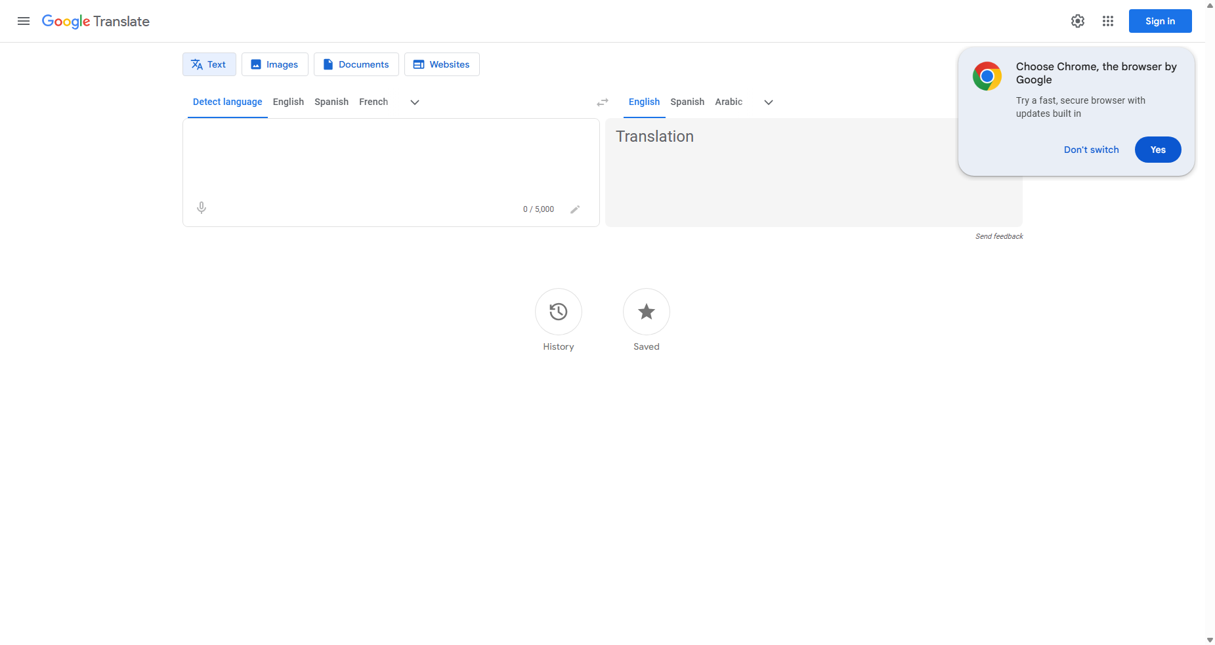
Task: Click the Sign in button
Action: click(x=1160, y=21)
